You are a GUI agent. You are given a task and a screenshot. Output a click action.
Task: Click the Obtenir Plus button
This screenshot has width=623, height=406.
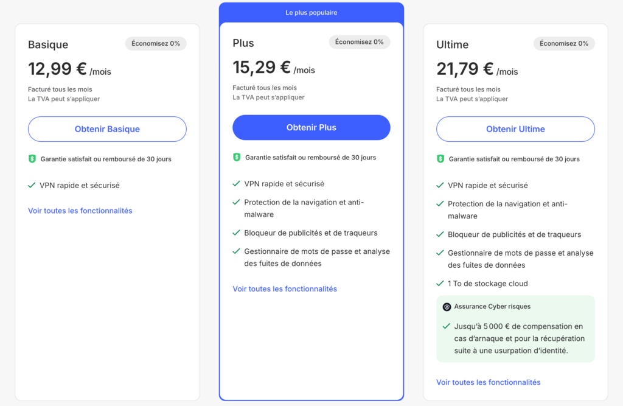(311, 127)
